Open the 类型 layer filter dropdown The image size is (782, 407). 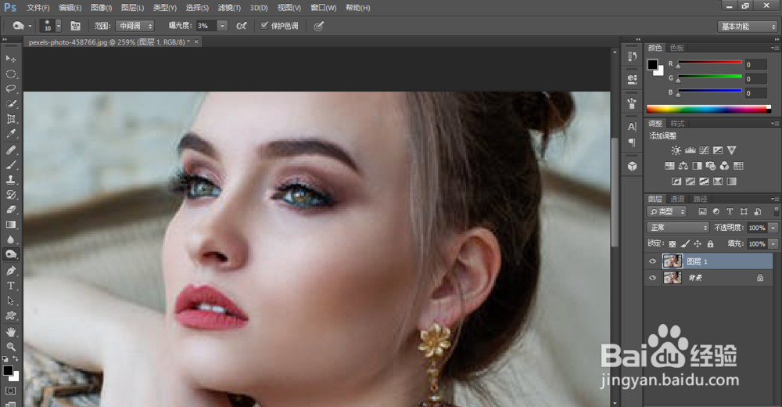click(667, 212)
